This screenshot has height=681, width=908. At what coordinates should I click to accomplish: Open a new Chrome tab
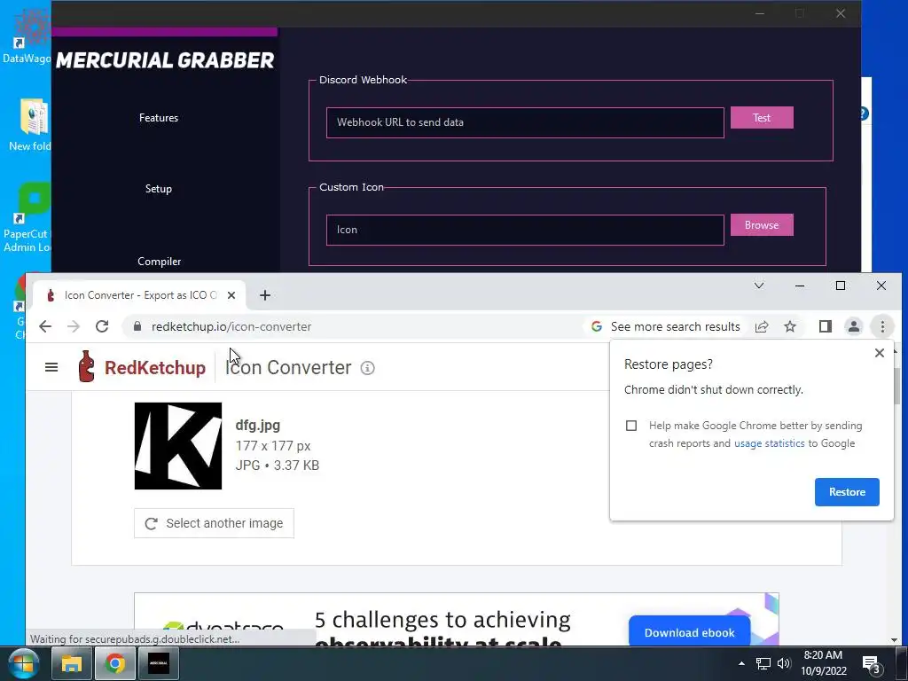pyautogui.click(x=264, y=295)
